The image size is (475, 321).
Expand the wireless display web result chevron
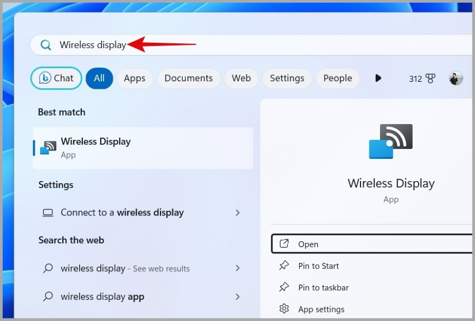tap(237, 268)
